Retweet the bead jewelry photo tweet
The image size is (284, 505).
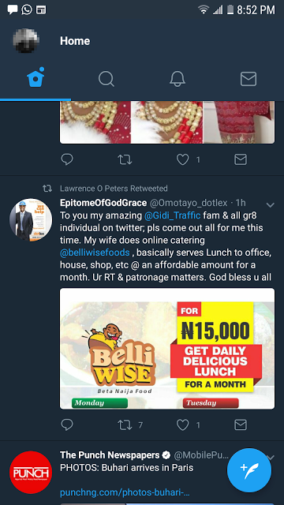click(125, 159)
